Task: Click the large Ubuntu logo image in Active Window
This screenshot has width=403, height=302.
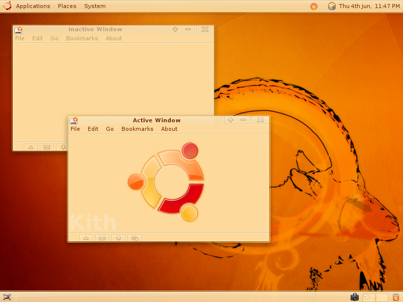Action: coord(166,182)
